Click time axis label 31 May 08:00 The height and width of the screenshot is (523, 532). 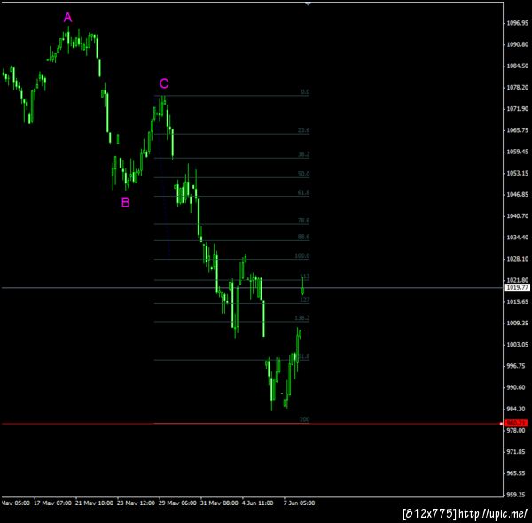[x=219, y=503]
